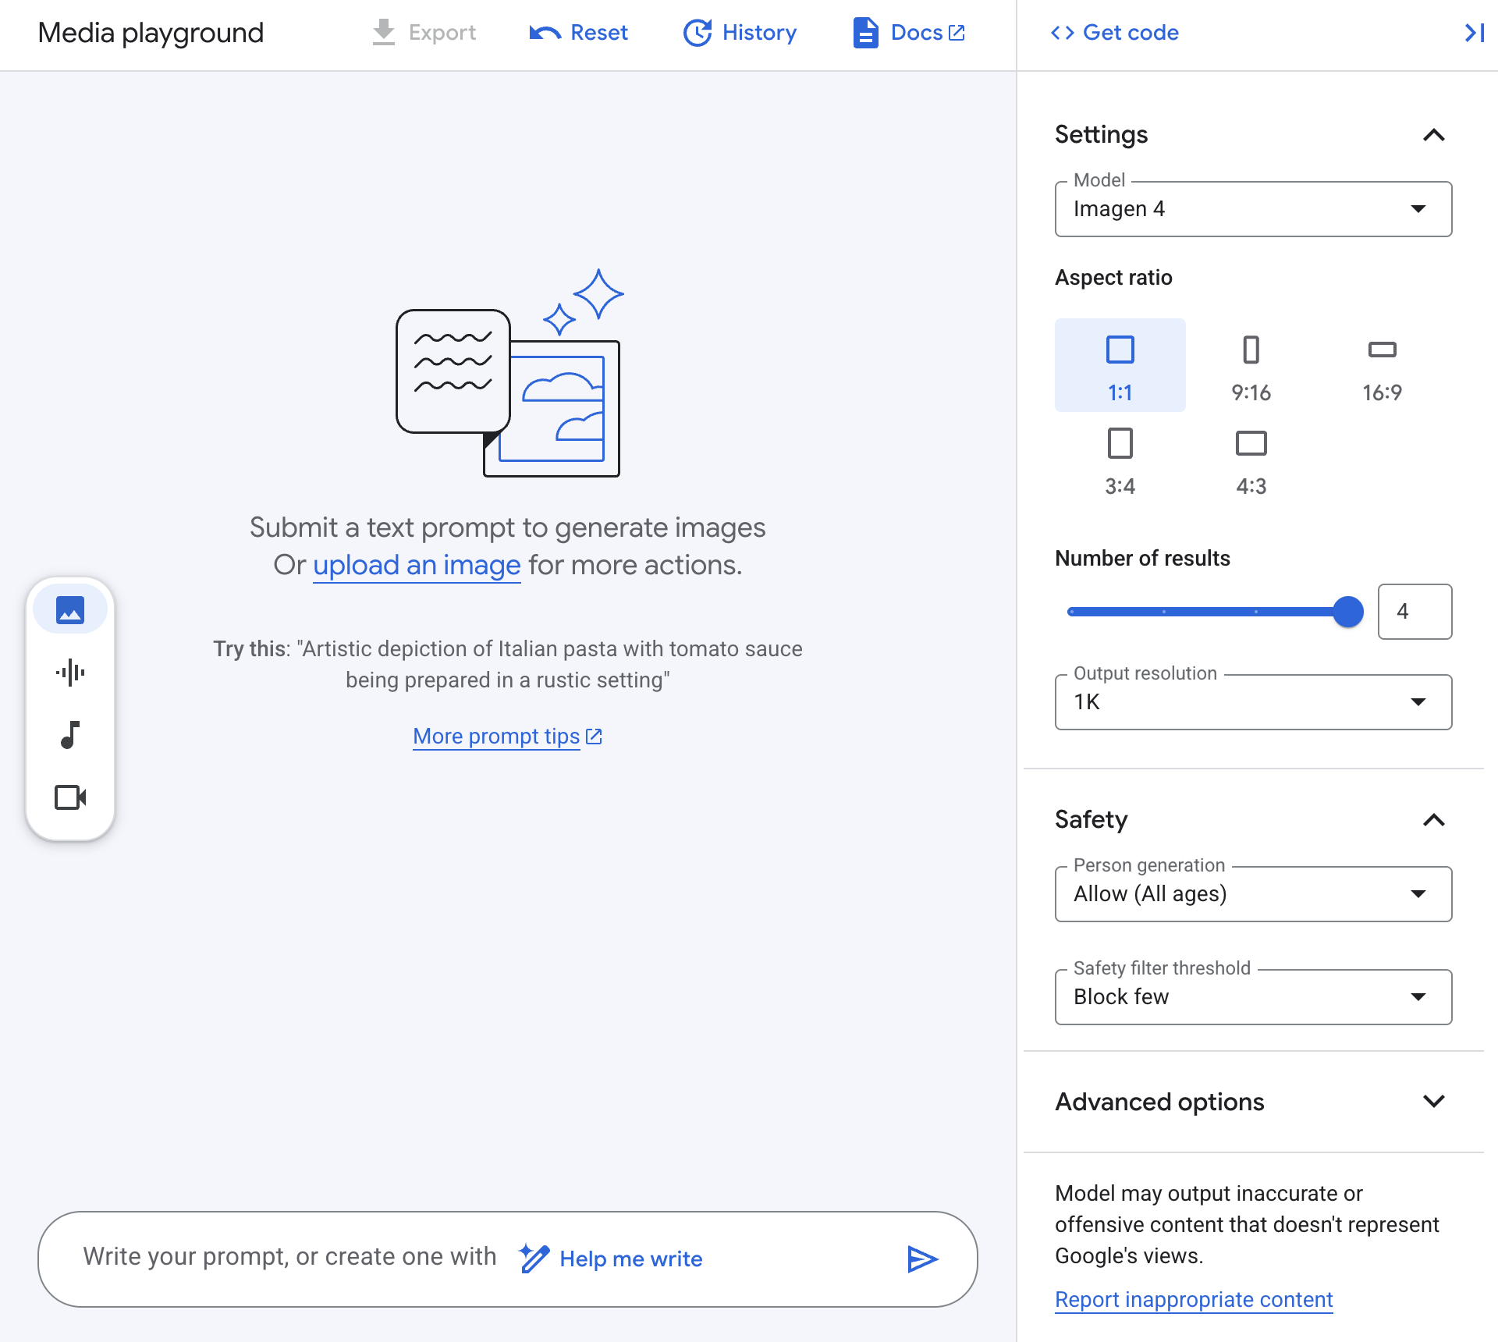
Task: Click the Number of results slider handle
Action: 1347,612
